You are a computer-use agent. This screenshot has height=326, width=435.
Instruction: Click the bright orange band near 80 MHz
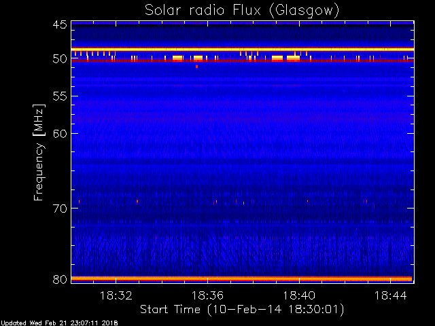(x=242, y=278)
